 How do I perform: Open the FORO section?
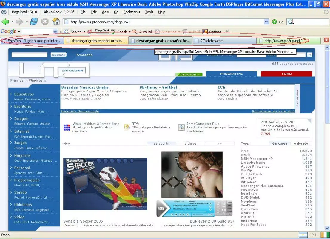coord(286,74)
